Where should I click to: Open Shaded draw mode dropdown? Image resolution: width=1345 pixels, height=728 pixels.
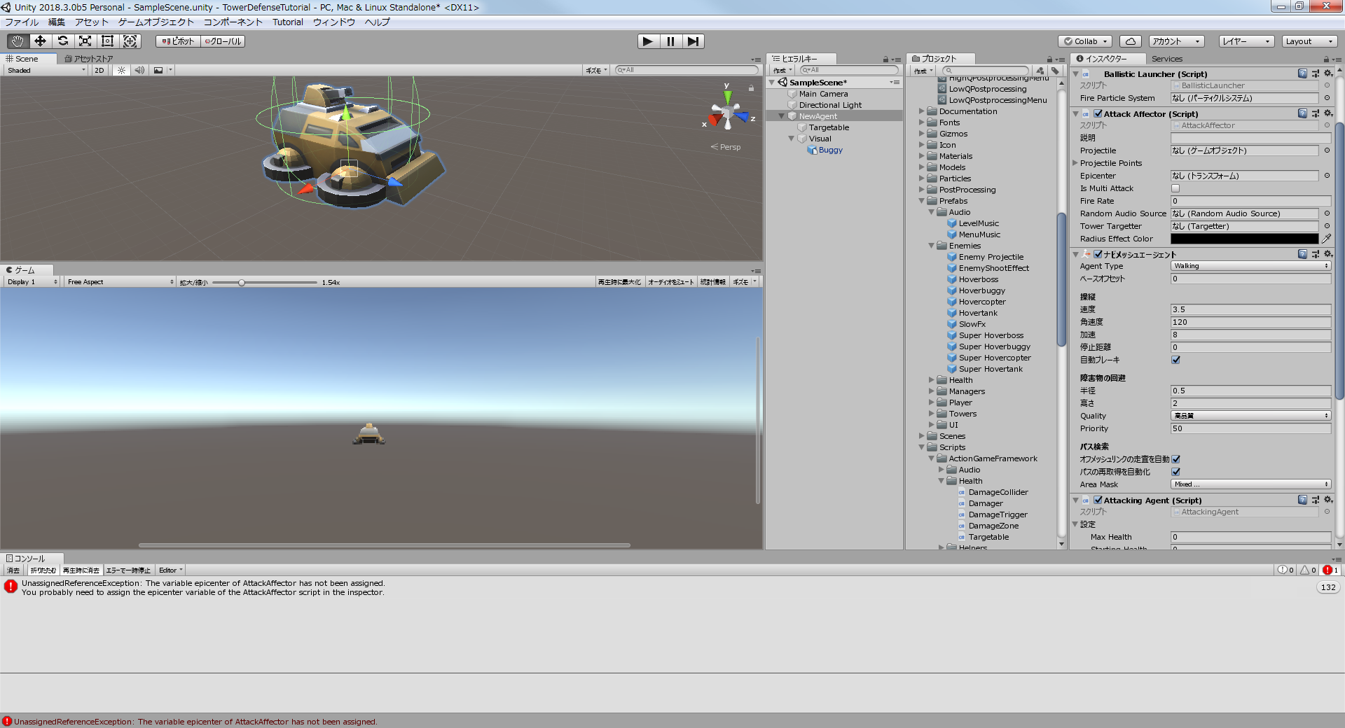coord(46,70)
